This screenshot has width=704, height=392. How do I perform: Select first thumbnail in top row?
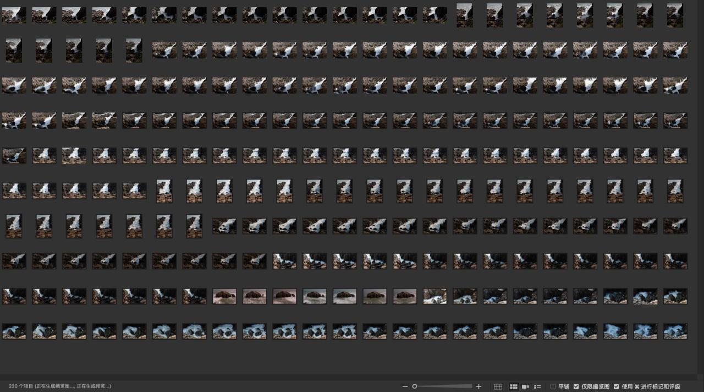pyautogui.click(x=14, y=15)
